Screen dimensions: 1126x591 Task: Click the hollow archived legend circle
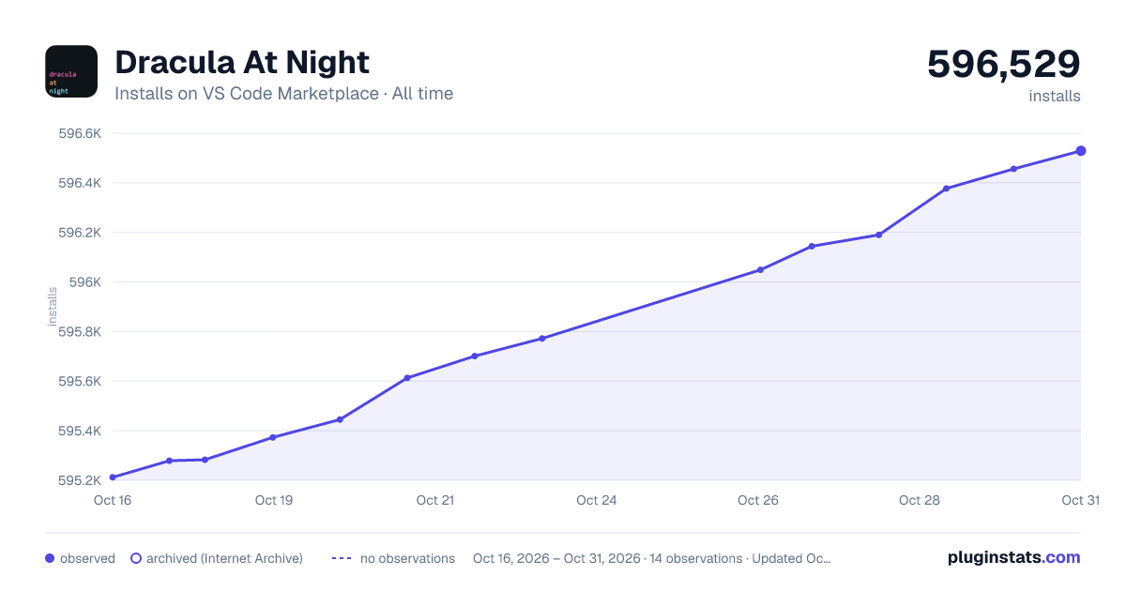pos(136,558)
